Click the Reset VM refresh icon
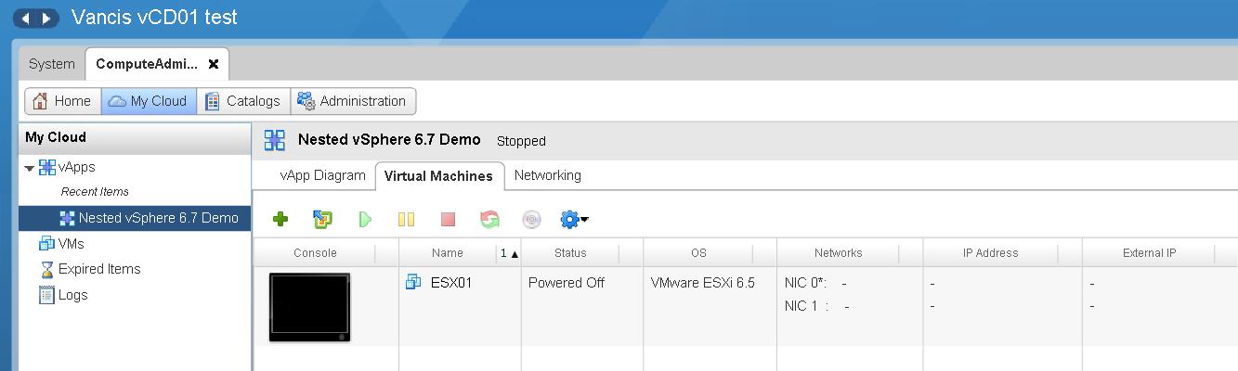Viewport: 1238px width, 371px height. 489,220
